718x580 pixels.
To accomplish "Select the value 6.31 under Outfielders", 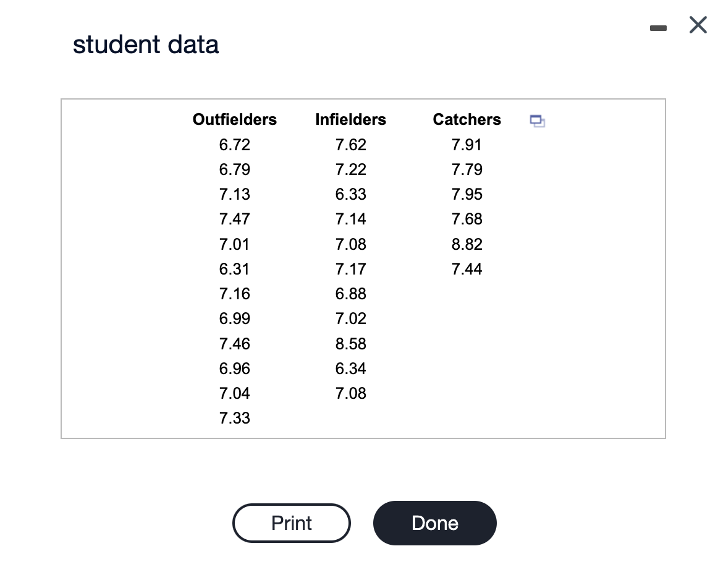I will (x=234, y=268).
